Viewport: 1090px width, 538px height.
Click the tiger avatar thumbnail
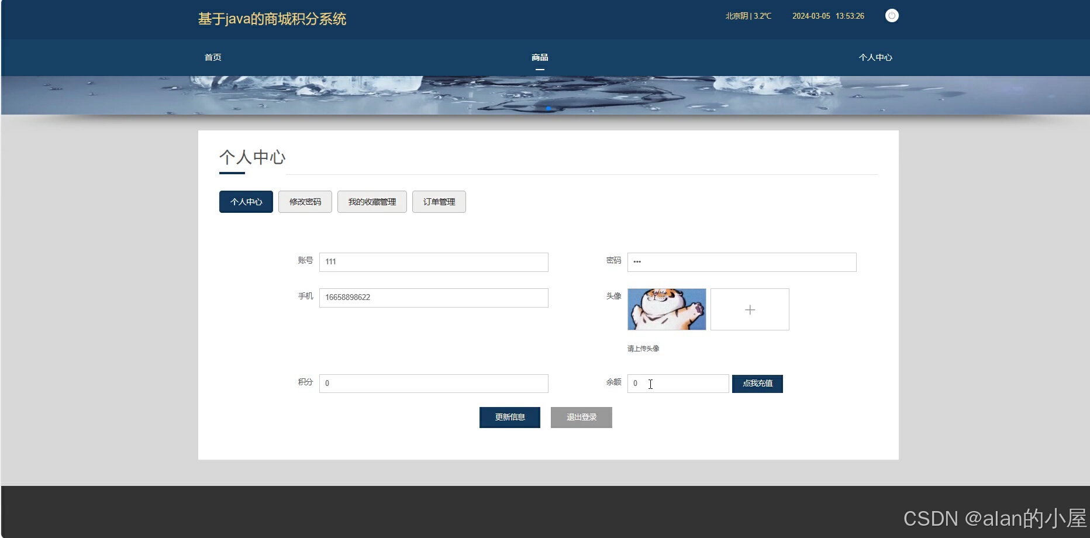[x=667, y=309]
